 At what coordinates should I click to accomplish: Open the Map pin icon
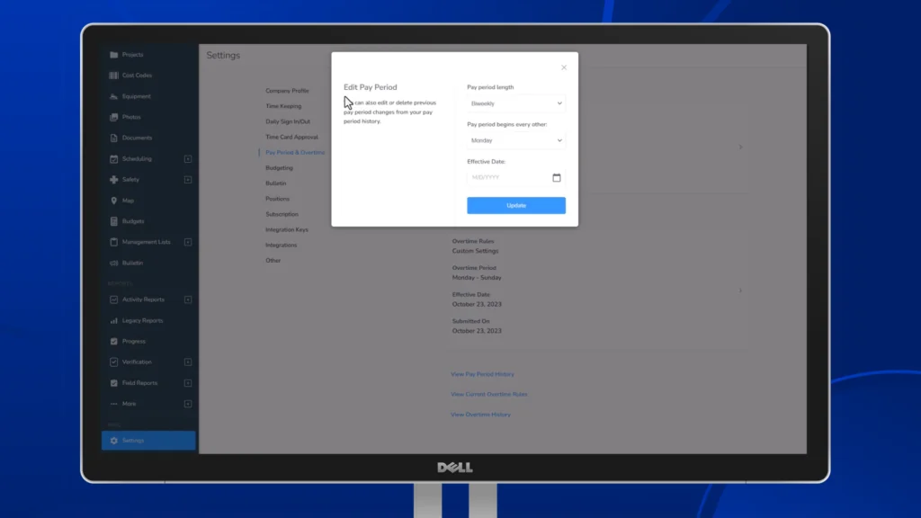pos(114,201)
